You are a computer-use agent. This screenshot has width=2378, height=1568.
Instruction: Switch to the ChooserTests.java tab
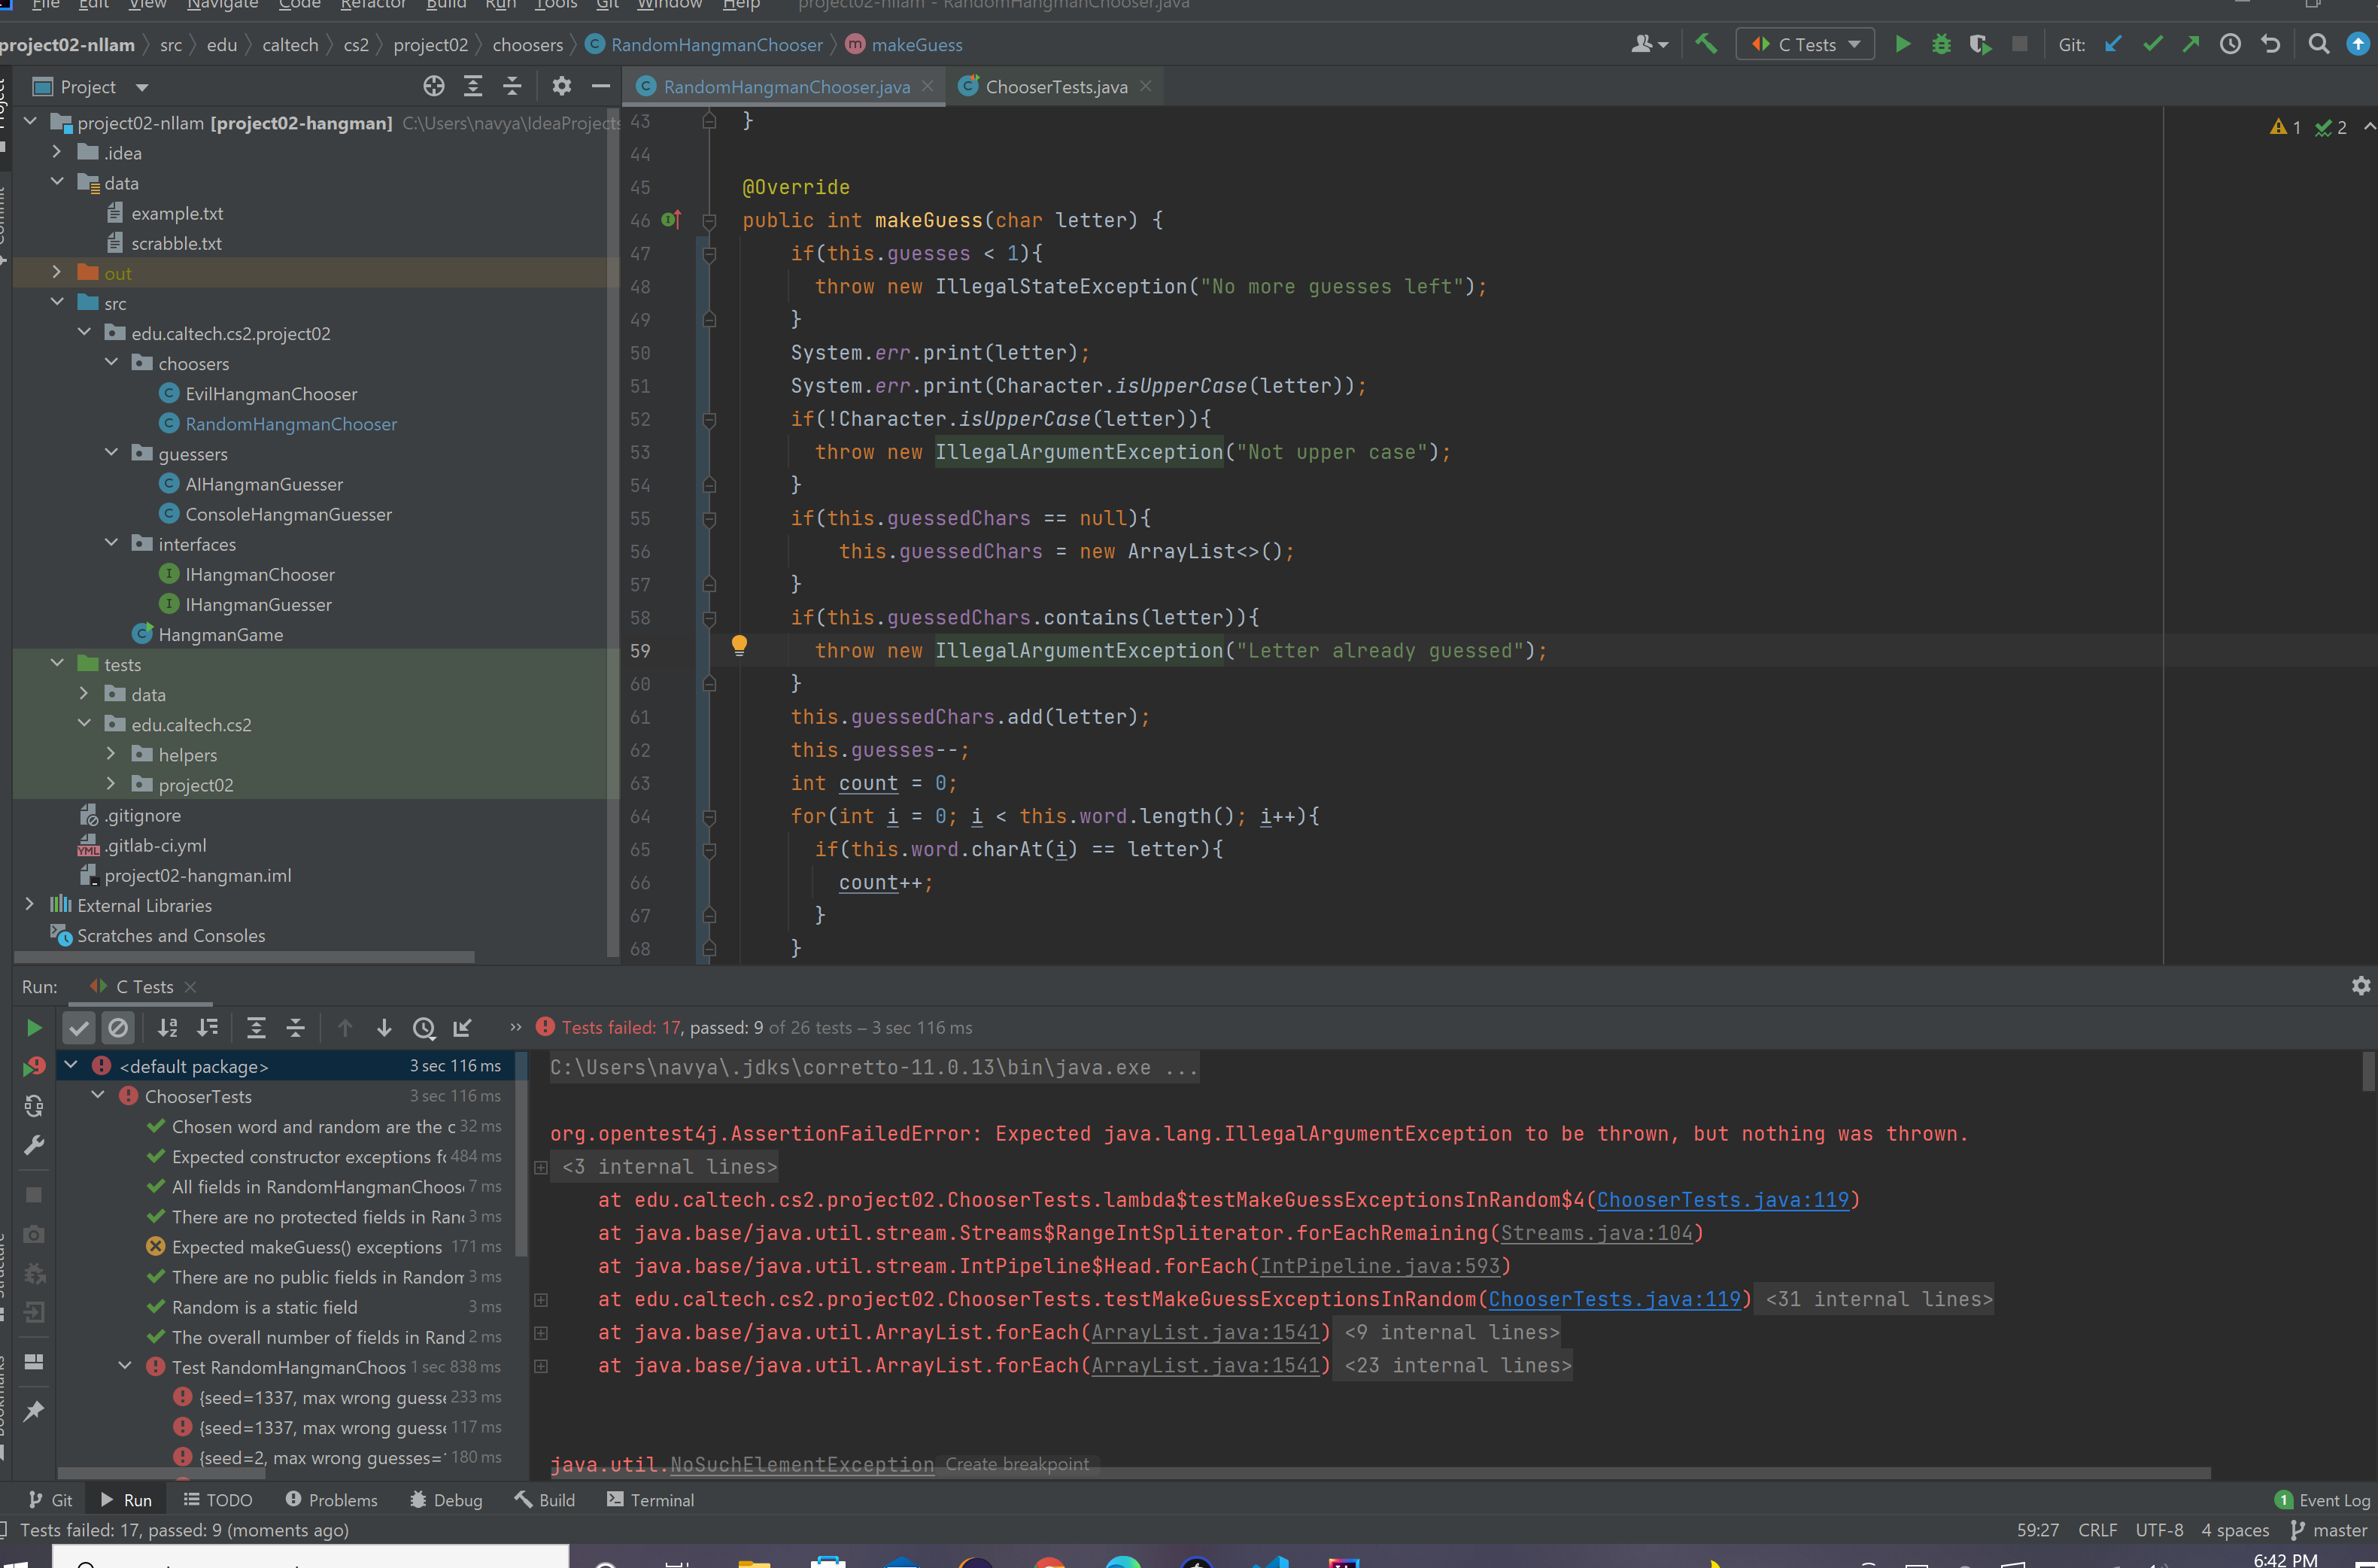[1055, 87]
